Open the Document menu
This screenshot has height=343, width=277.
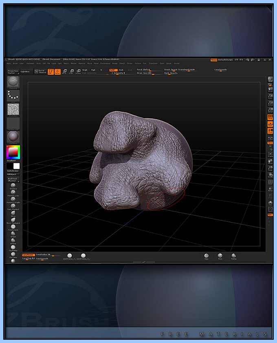(x=30, y=63)
